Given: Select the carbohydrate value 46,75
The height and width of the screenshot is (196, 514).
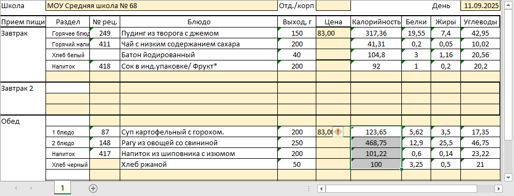Looking at the screenshot, I should click(x=480, y=143).
